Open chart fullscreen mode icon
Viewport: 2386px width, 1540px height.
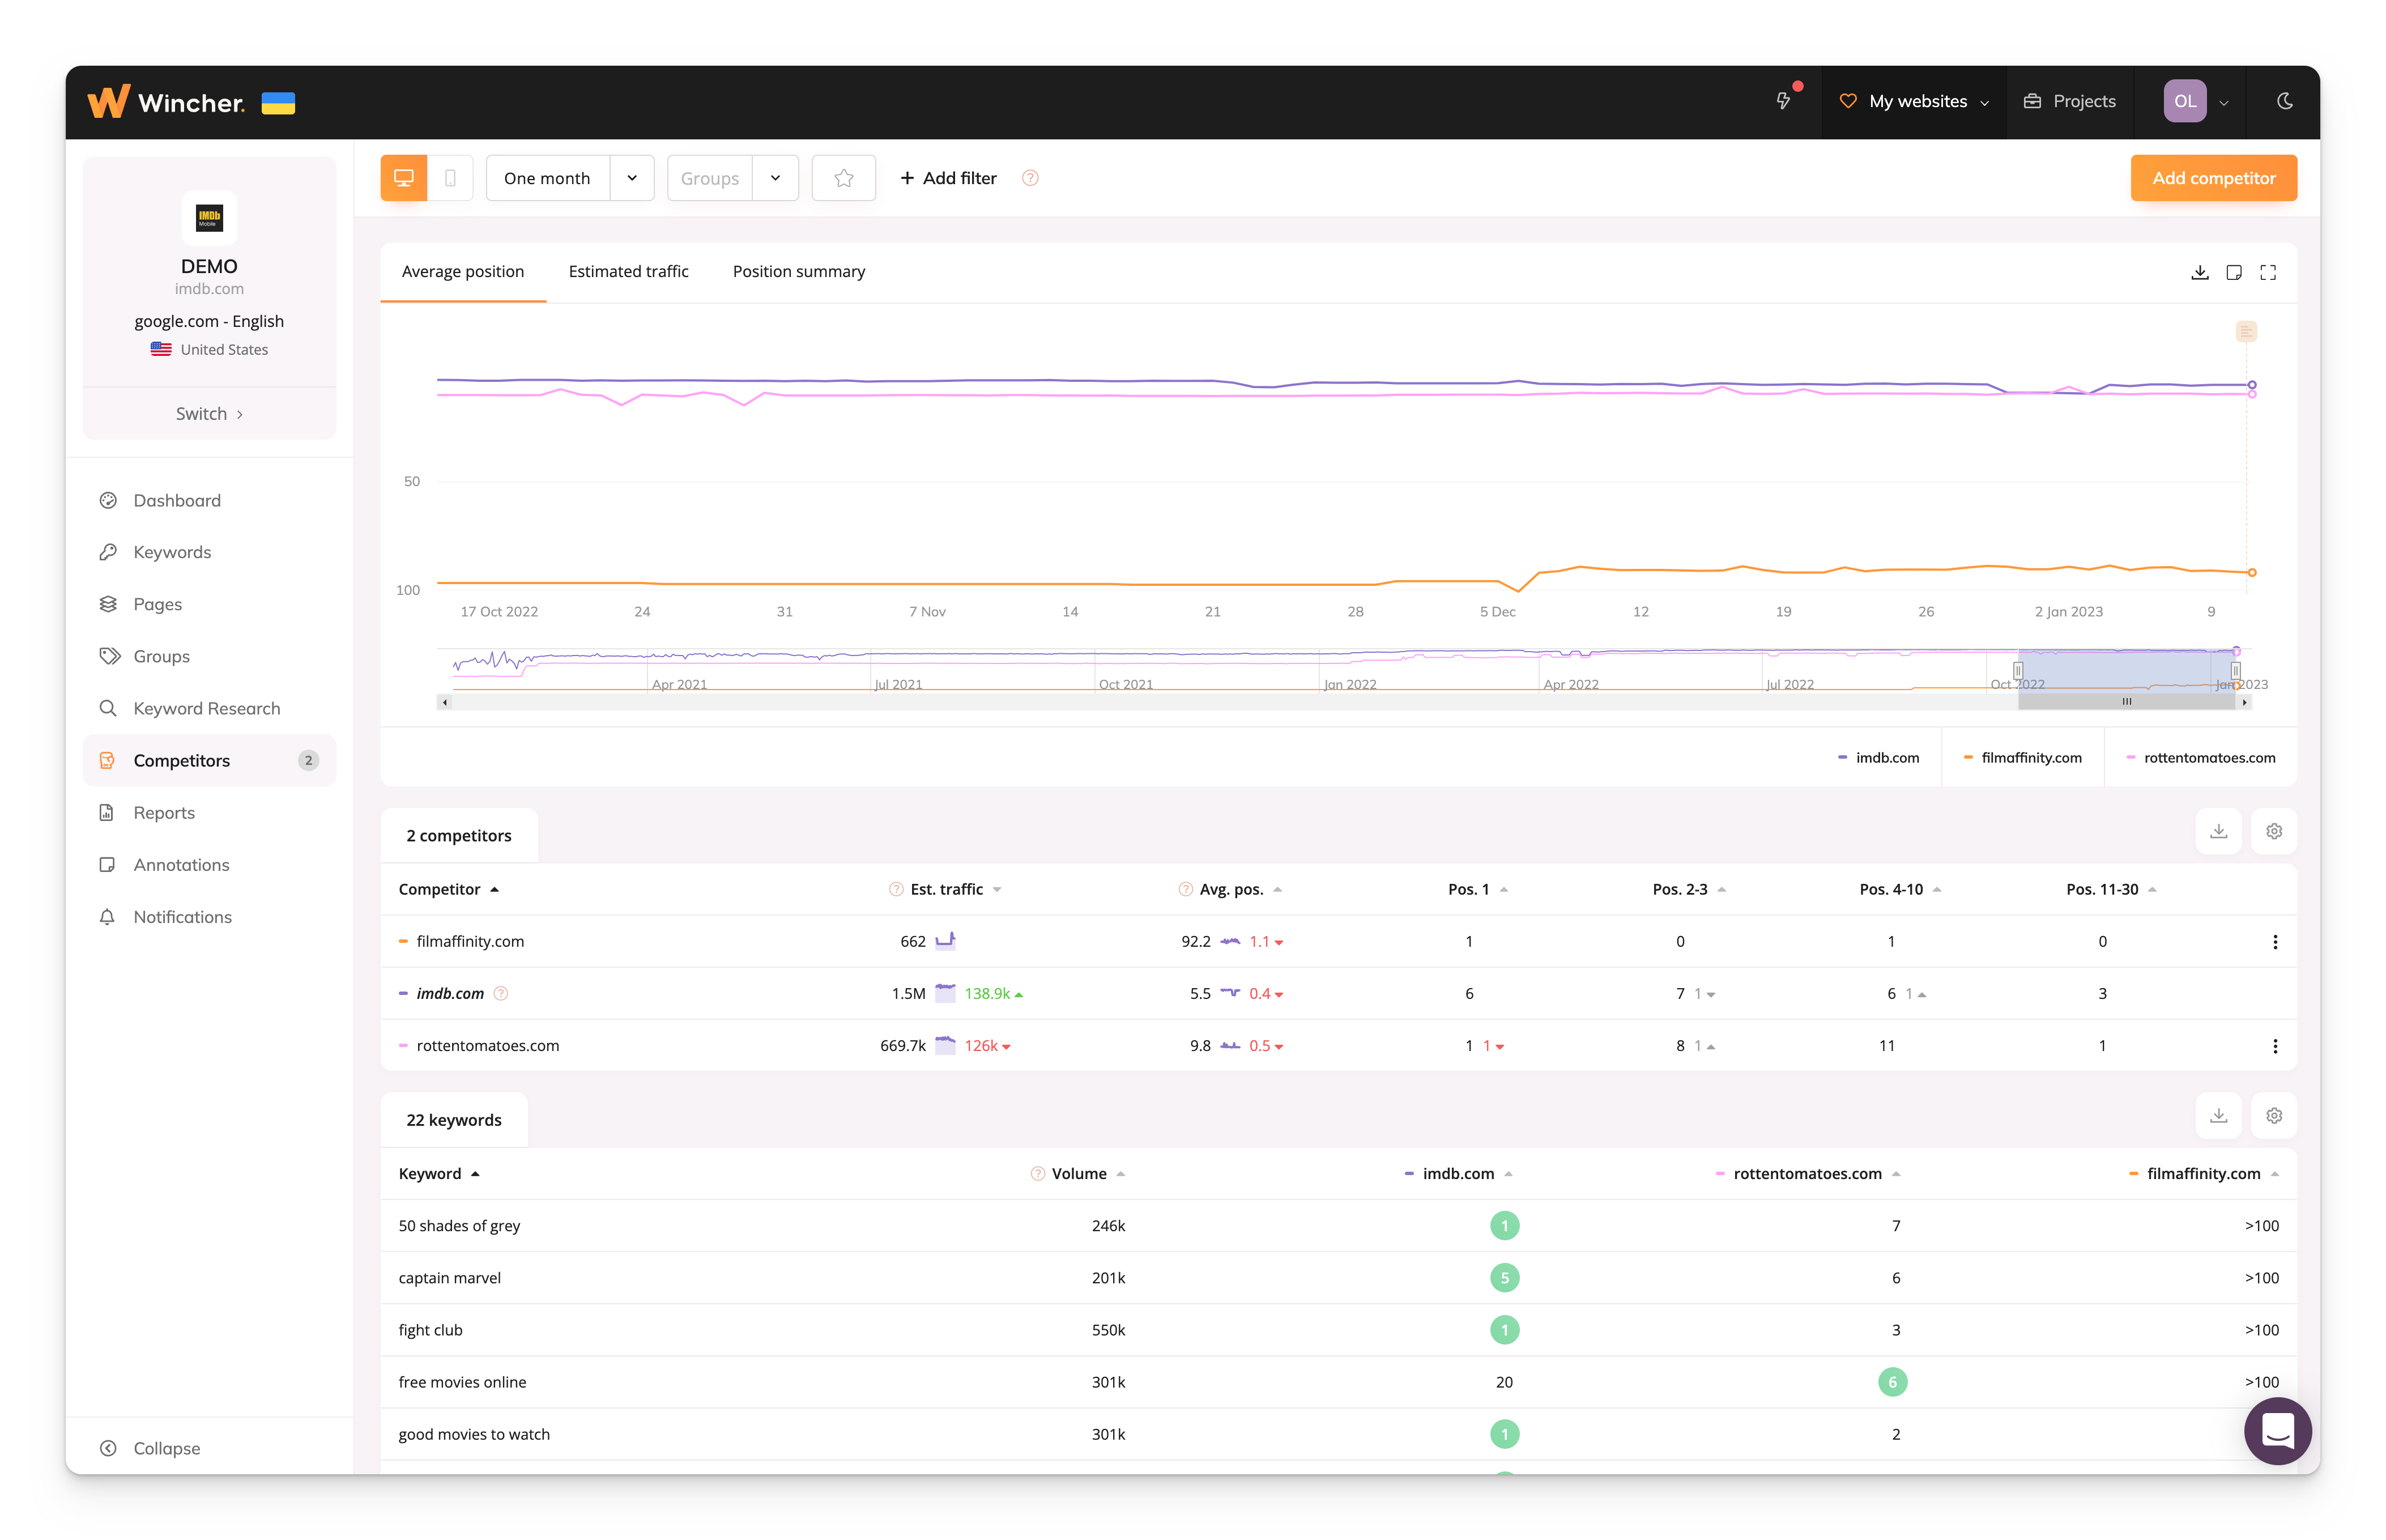[2268, 272]
